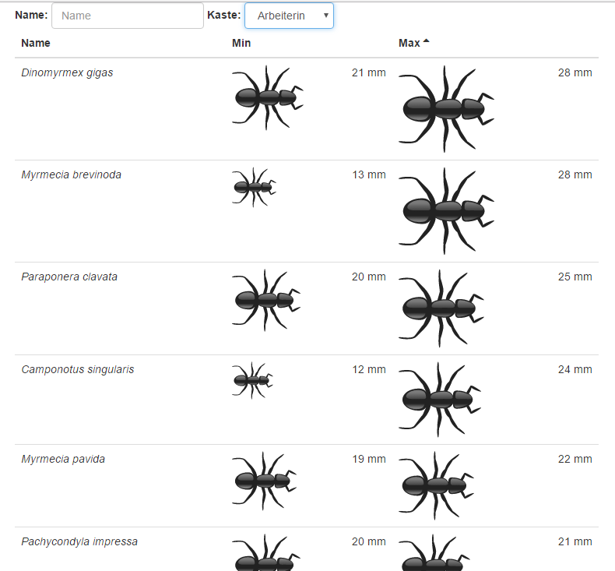Click the Paraponera clavata maximum ant image
Image resolution: width=615 pixels, height=571 pixels.
[x=441, y=308]
